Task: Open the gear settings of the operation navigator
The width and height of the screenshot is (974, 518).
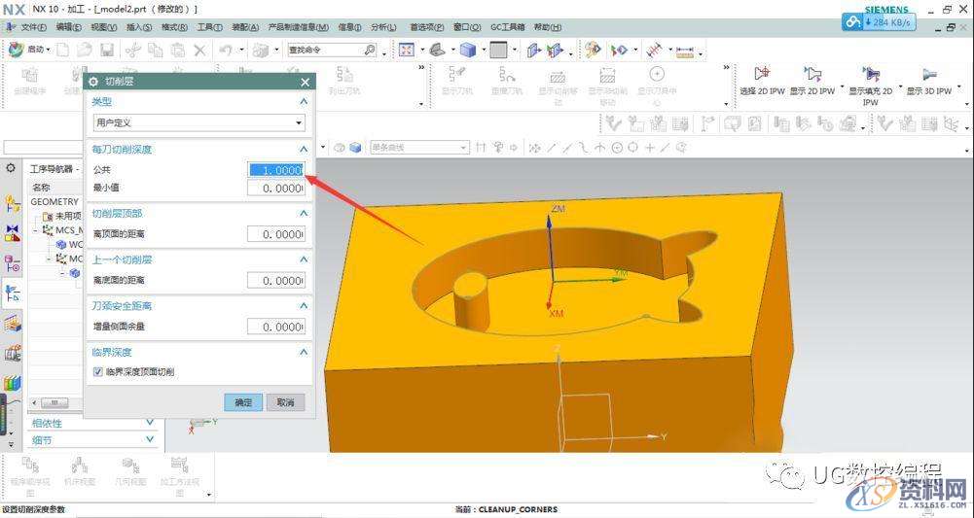Action: [11, 168]
